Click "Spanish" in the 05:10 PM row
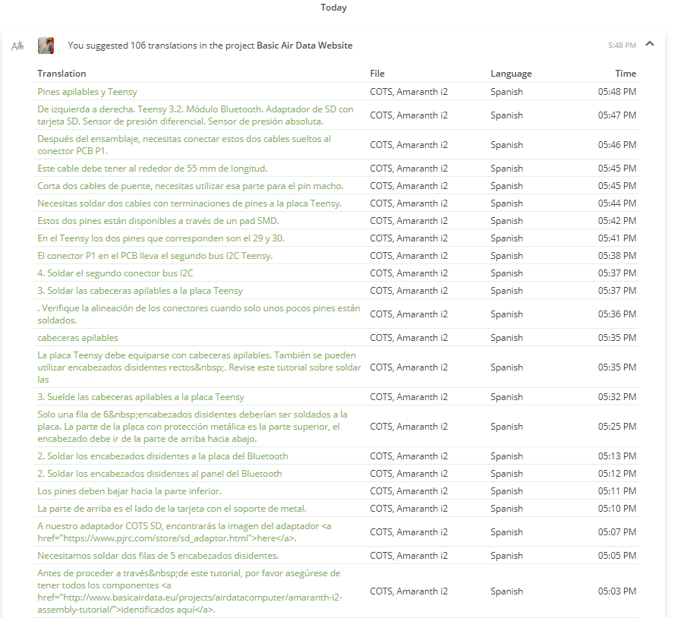Viewport: 690px width, 618px height. (x=507, y=509)
